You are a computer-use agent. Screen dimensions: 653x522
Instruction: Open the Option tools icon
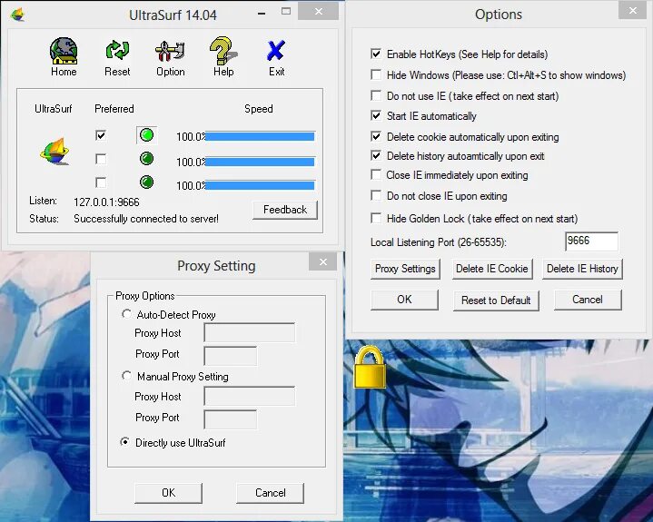(x=171, y=57)
